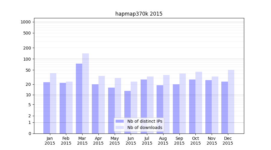This screenshot has width=271, height=150.
Task: Click the 'Jan 2015' x-axis label
Action: point(50,141)
